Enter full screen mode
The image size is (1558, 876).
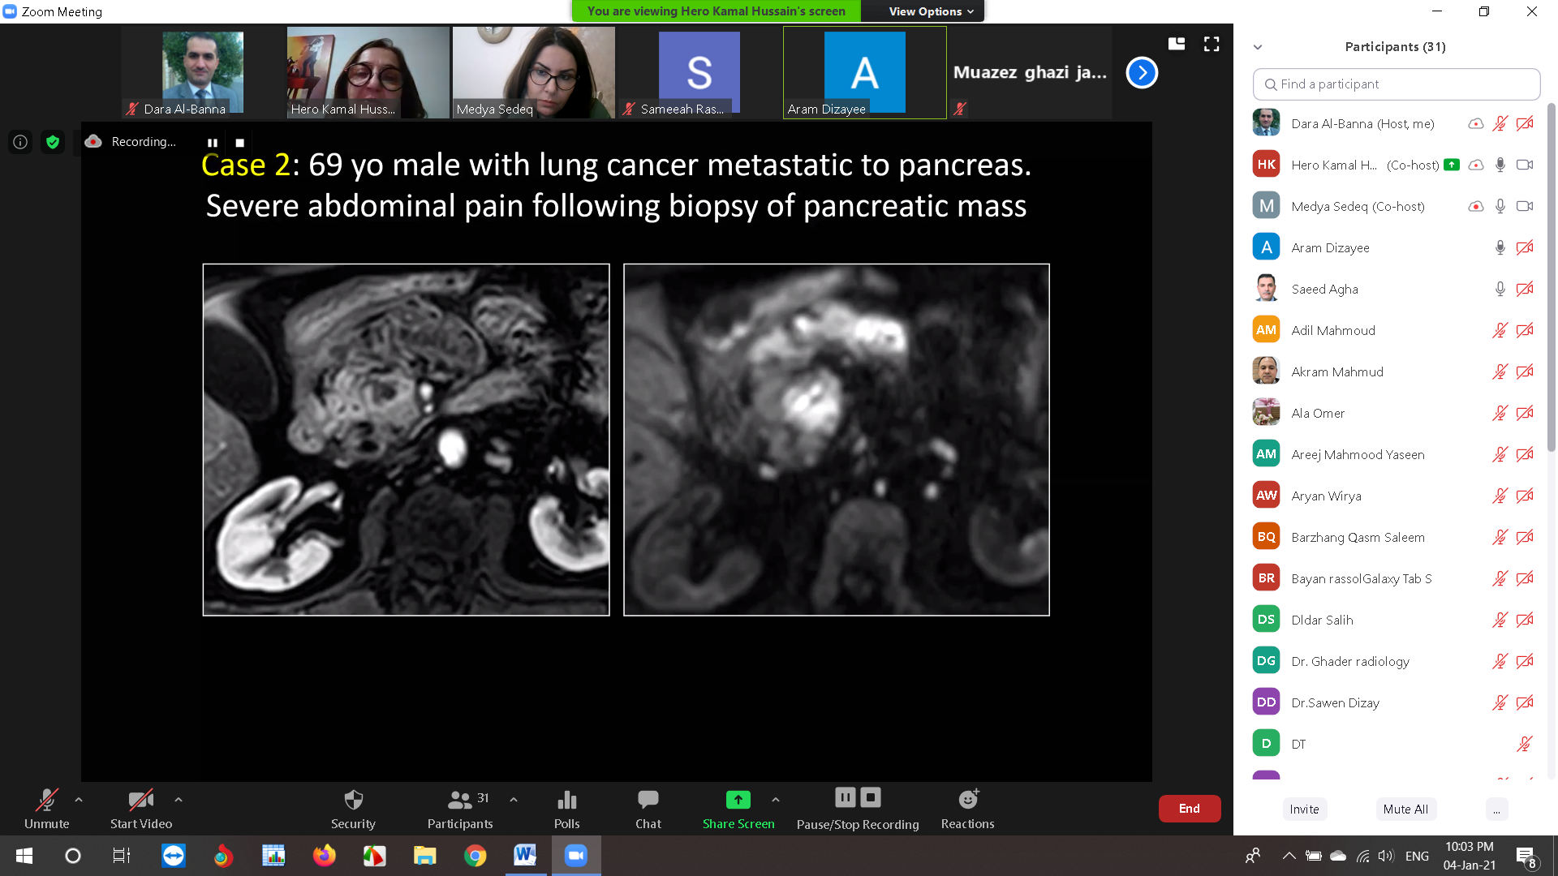tap(1212, 44)
